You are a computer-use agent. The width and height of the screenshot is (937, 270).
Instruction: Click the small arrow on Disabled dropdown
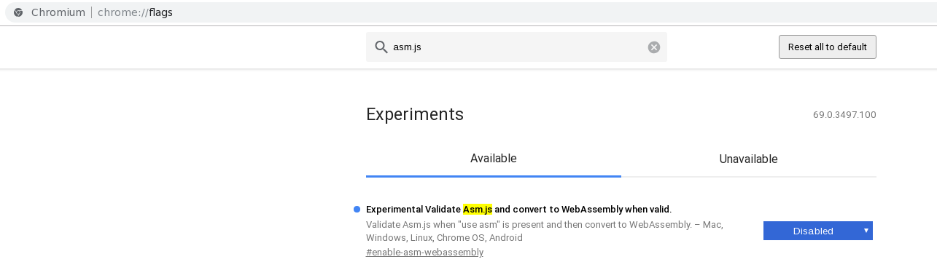pyautogui.click(x=866, y=231)
